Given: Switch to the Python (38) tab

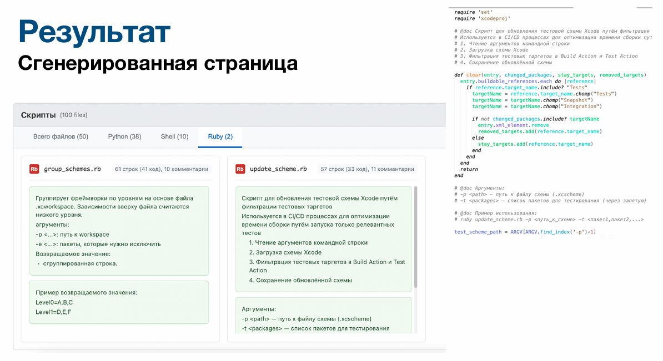Looking at the screenshot, I should point(124,136).
